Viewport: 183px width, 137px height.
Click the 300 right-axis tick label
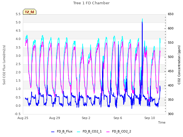pos(171,114)
